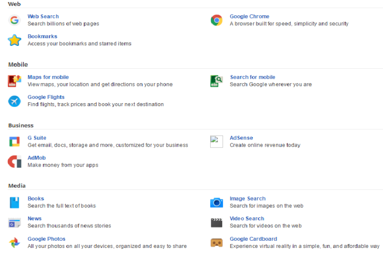The image size is (383, 256).
Task: Open the Search for mobile link
Action: pyautogui.click(x=253, y=77)
